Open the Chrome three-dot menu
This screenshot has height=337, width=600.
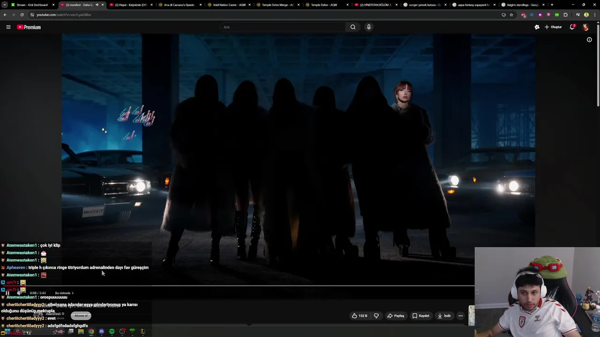(x=594, y=15)
